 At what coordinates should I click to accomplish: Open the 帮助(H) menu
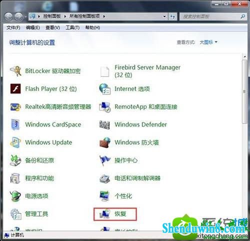point(92,27)
